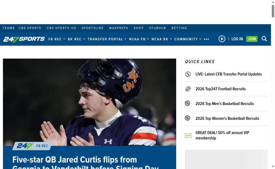
Task: Click the basketball icon beside Men's Basketball Recruits
Action: [x=187, y=103]
